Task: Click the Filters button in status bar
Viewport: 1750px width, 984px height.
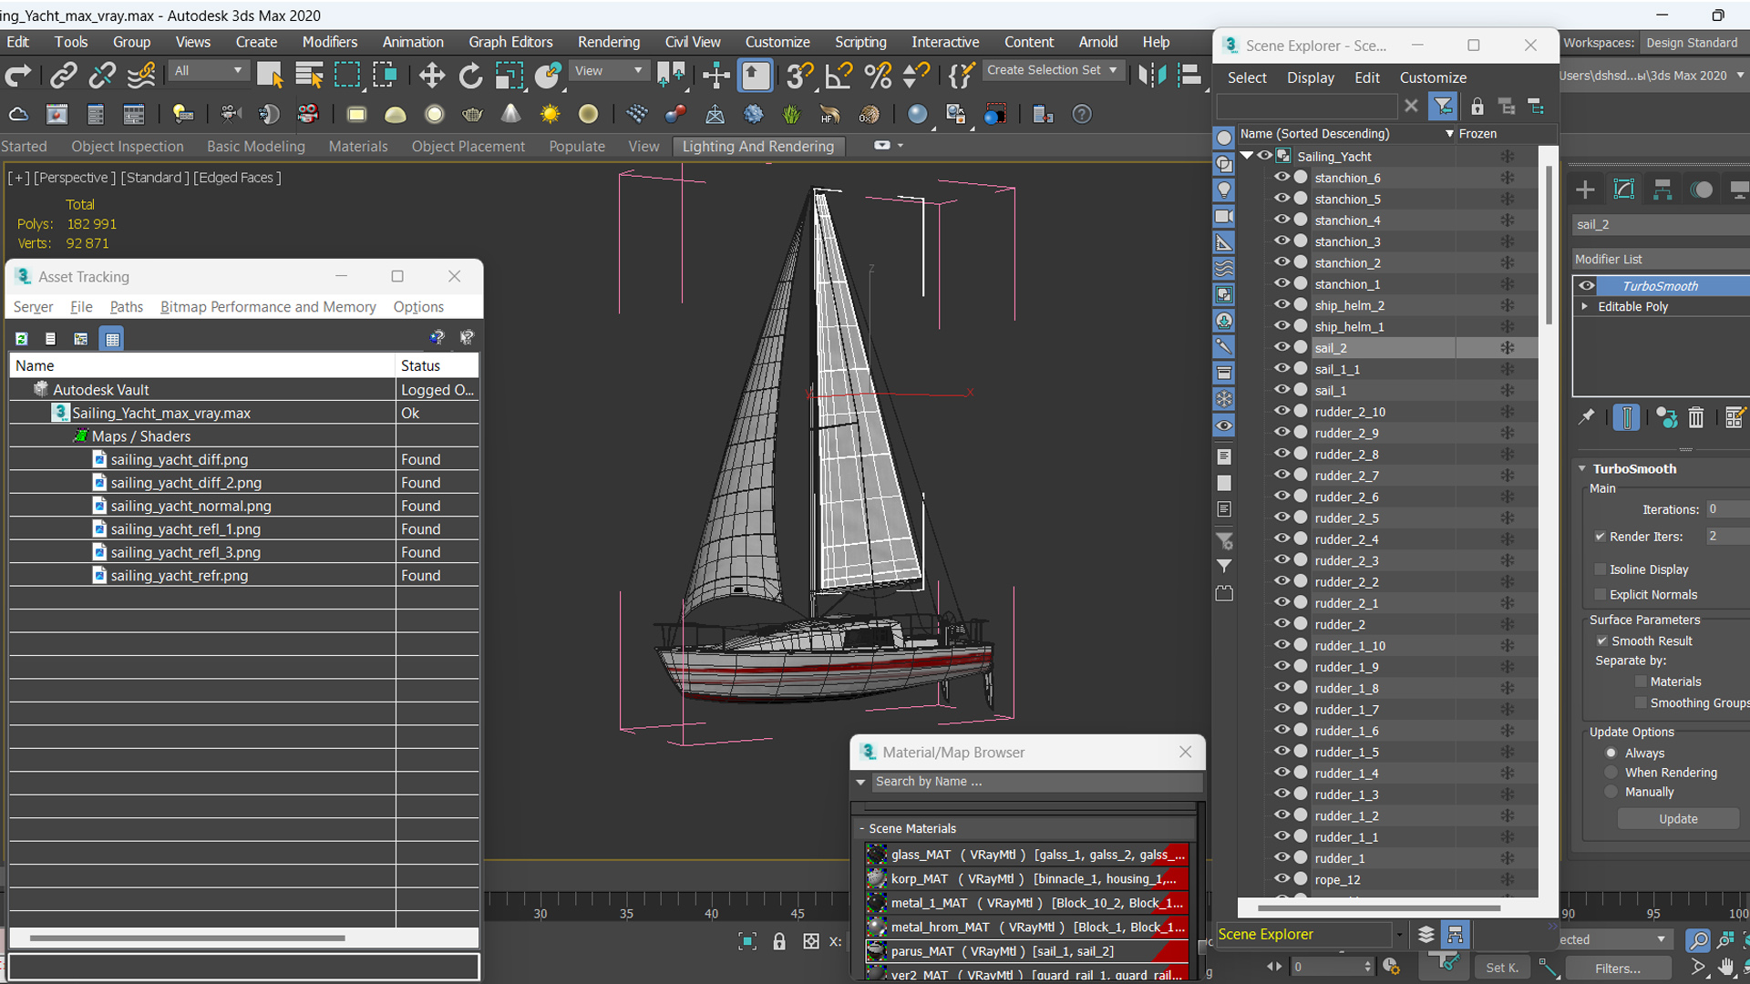Action: [x=1618, y=969]
